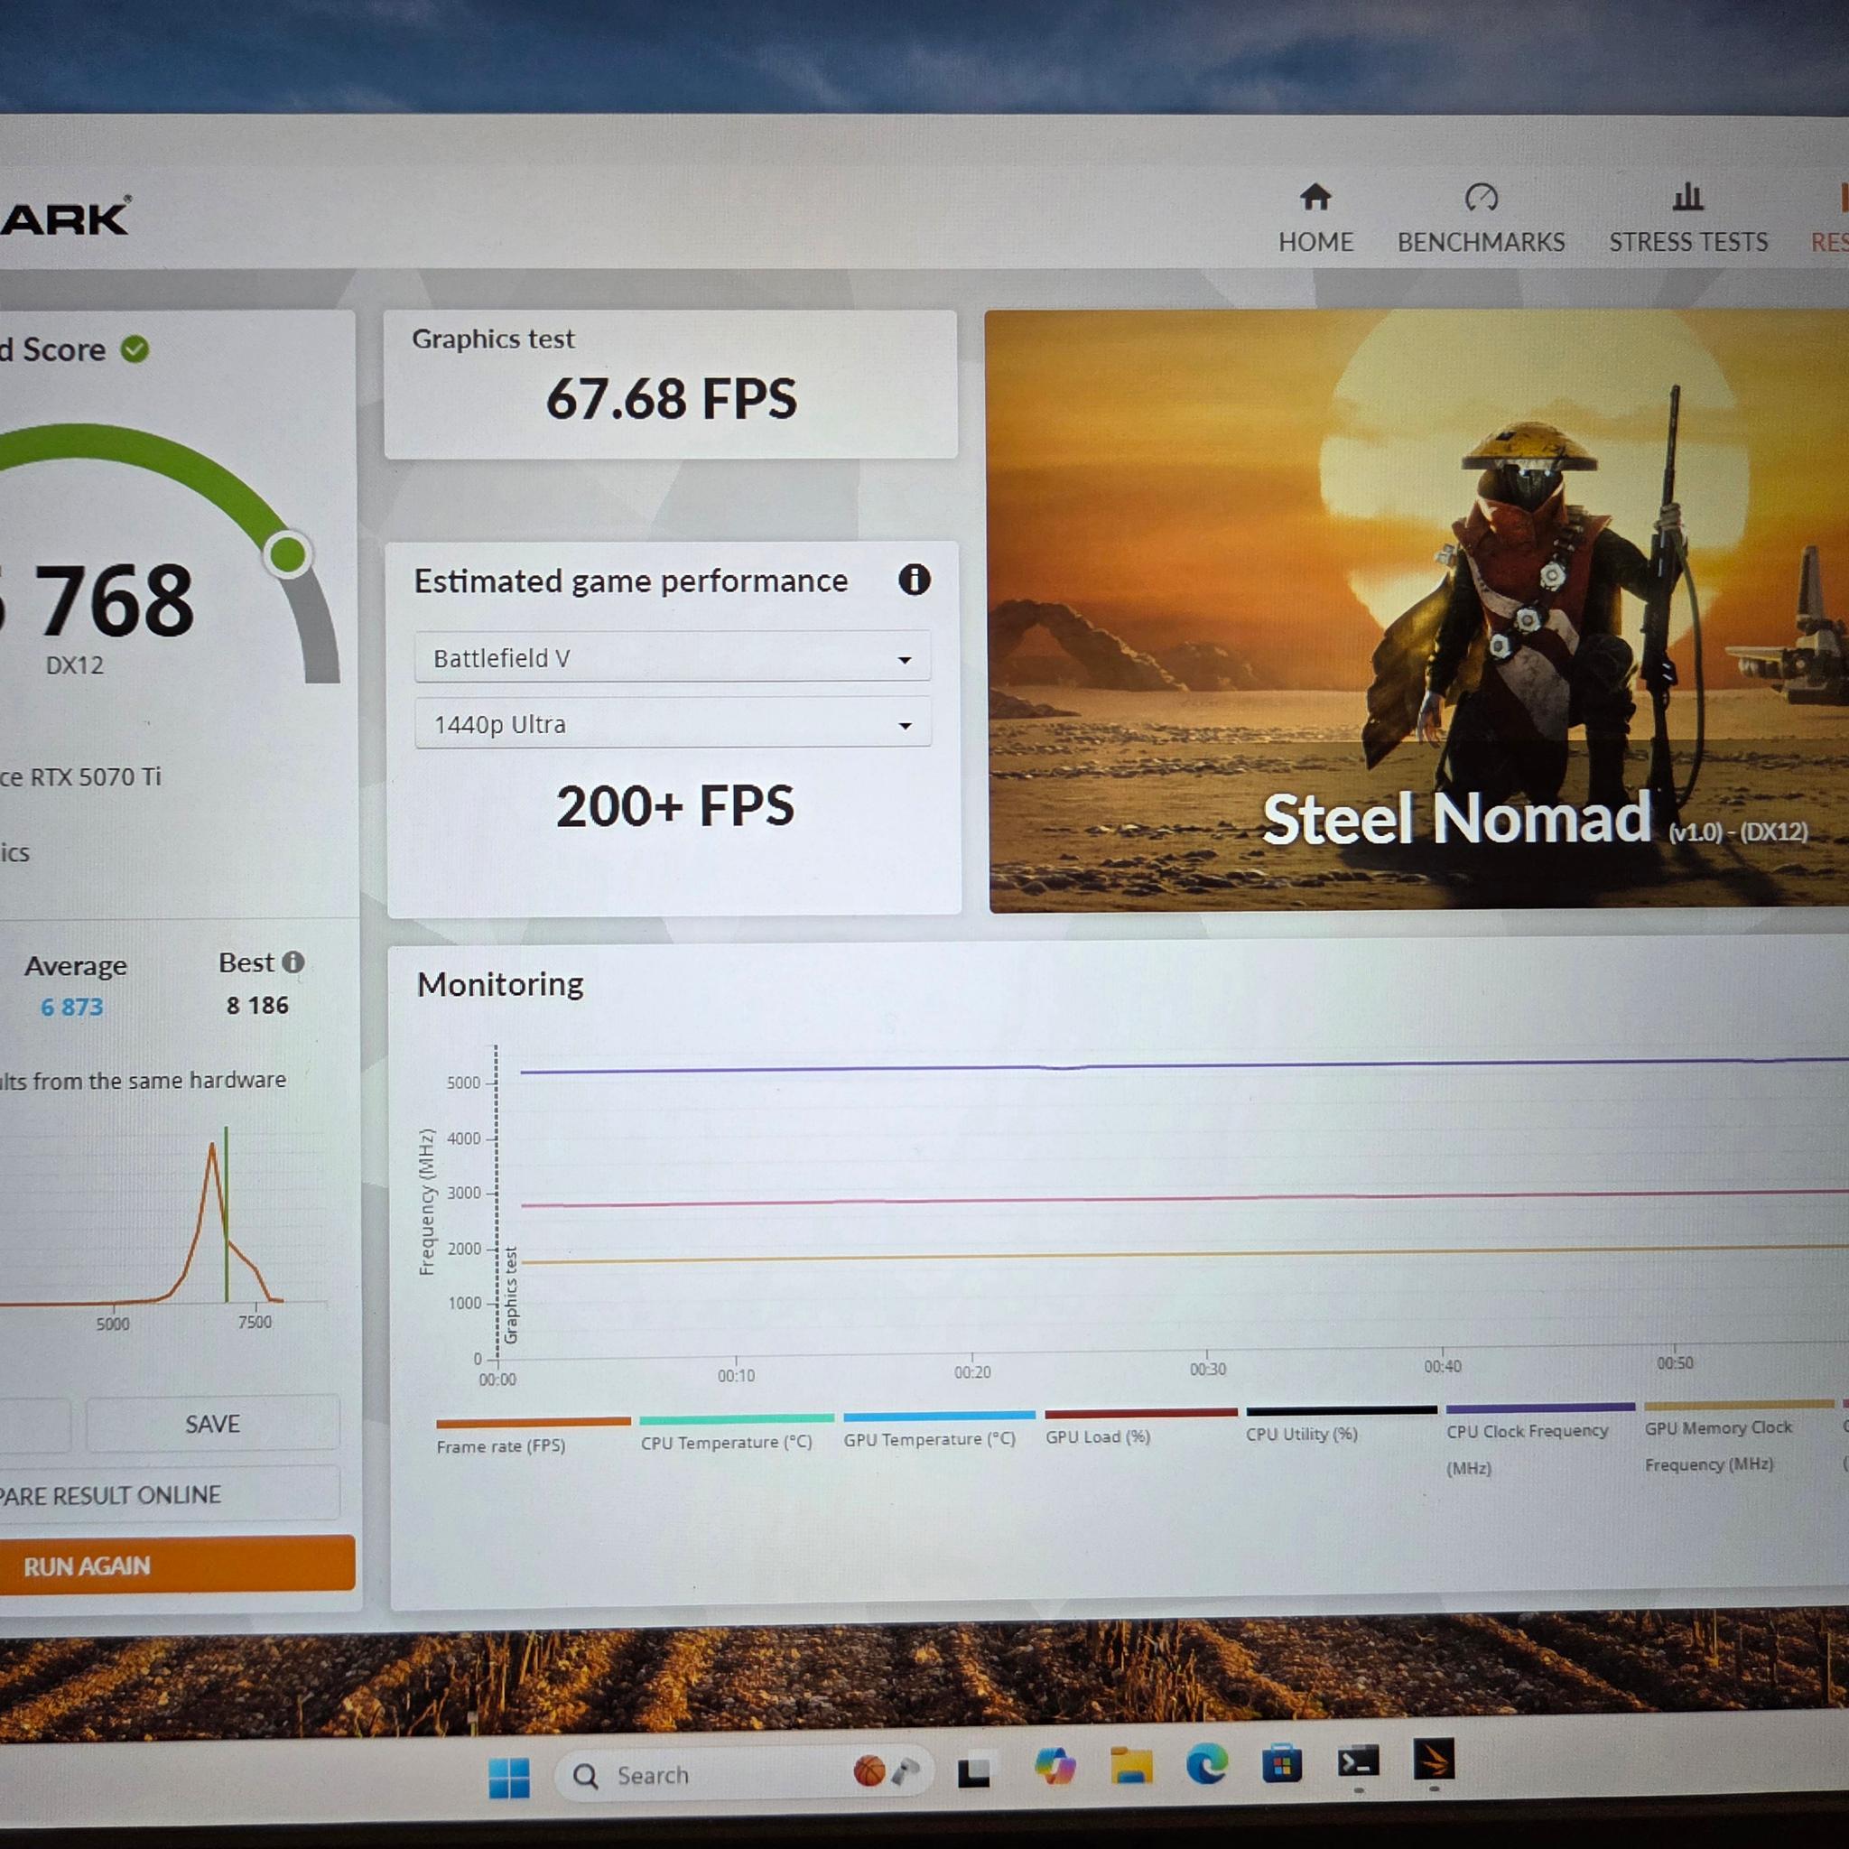
Task: Launch Microsoft Edge from the taskbar
Action: [1206, 1764]
